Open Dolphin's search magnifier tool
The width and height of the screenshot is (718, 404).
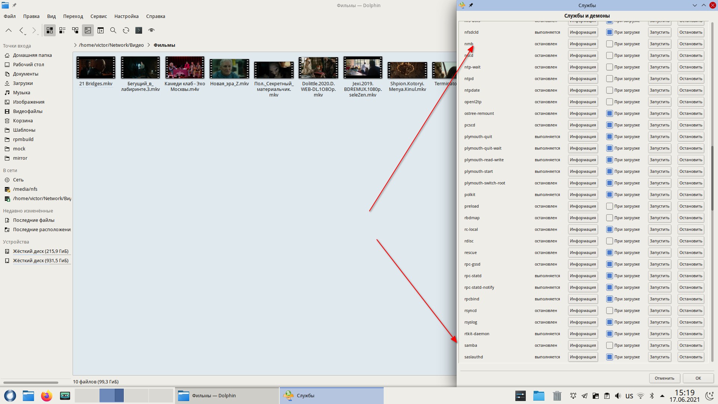point(113,30)
